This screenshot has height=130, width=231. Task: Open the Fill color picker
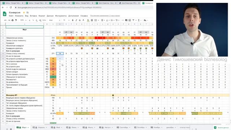tap(88, 20)
